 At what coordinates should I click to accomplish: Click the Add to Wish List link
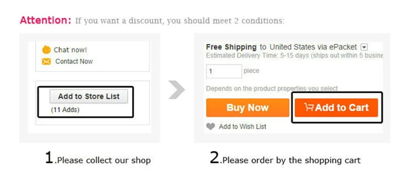[243, 126]
